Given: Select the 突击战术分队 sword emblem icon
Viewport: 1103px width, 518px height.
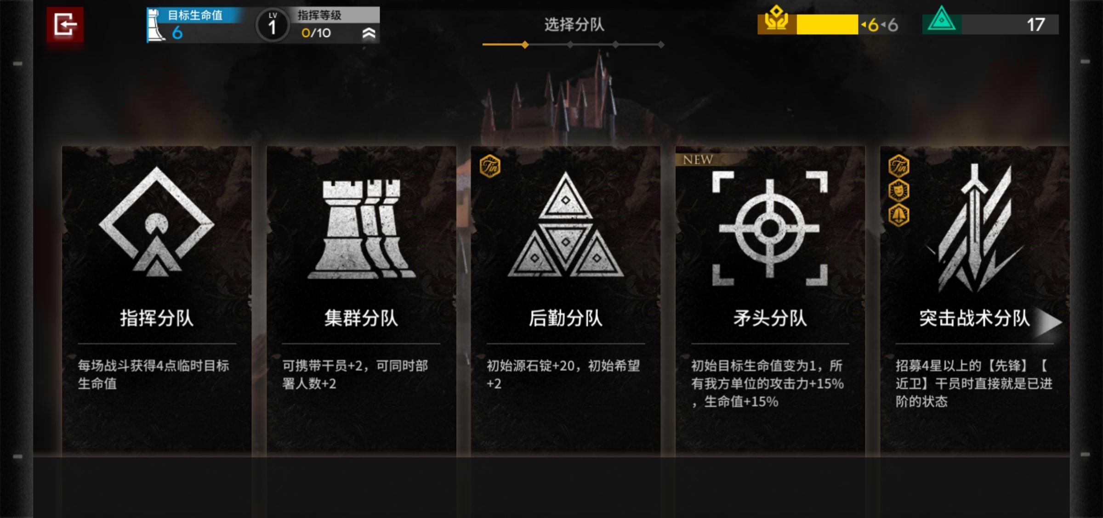Looking at the screenshot, I should pyautogui.click(x=975, y=228).
